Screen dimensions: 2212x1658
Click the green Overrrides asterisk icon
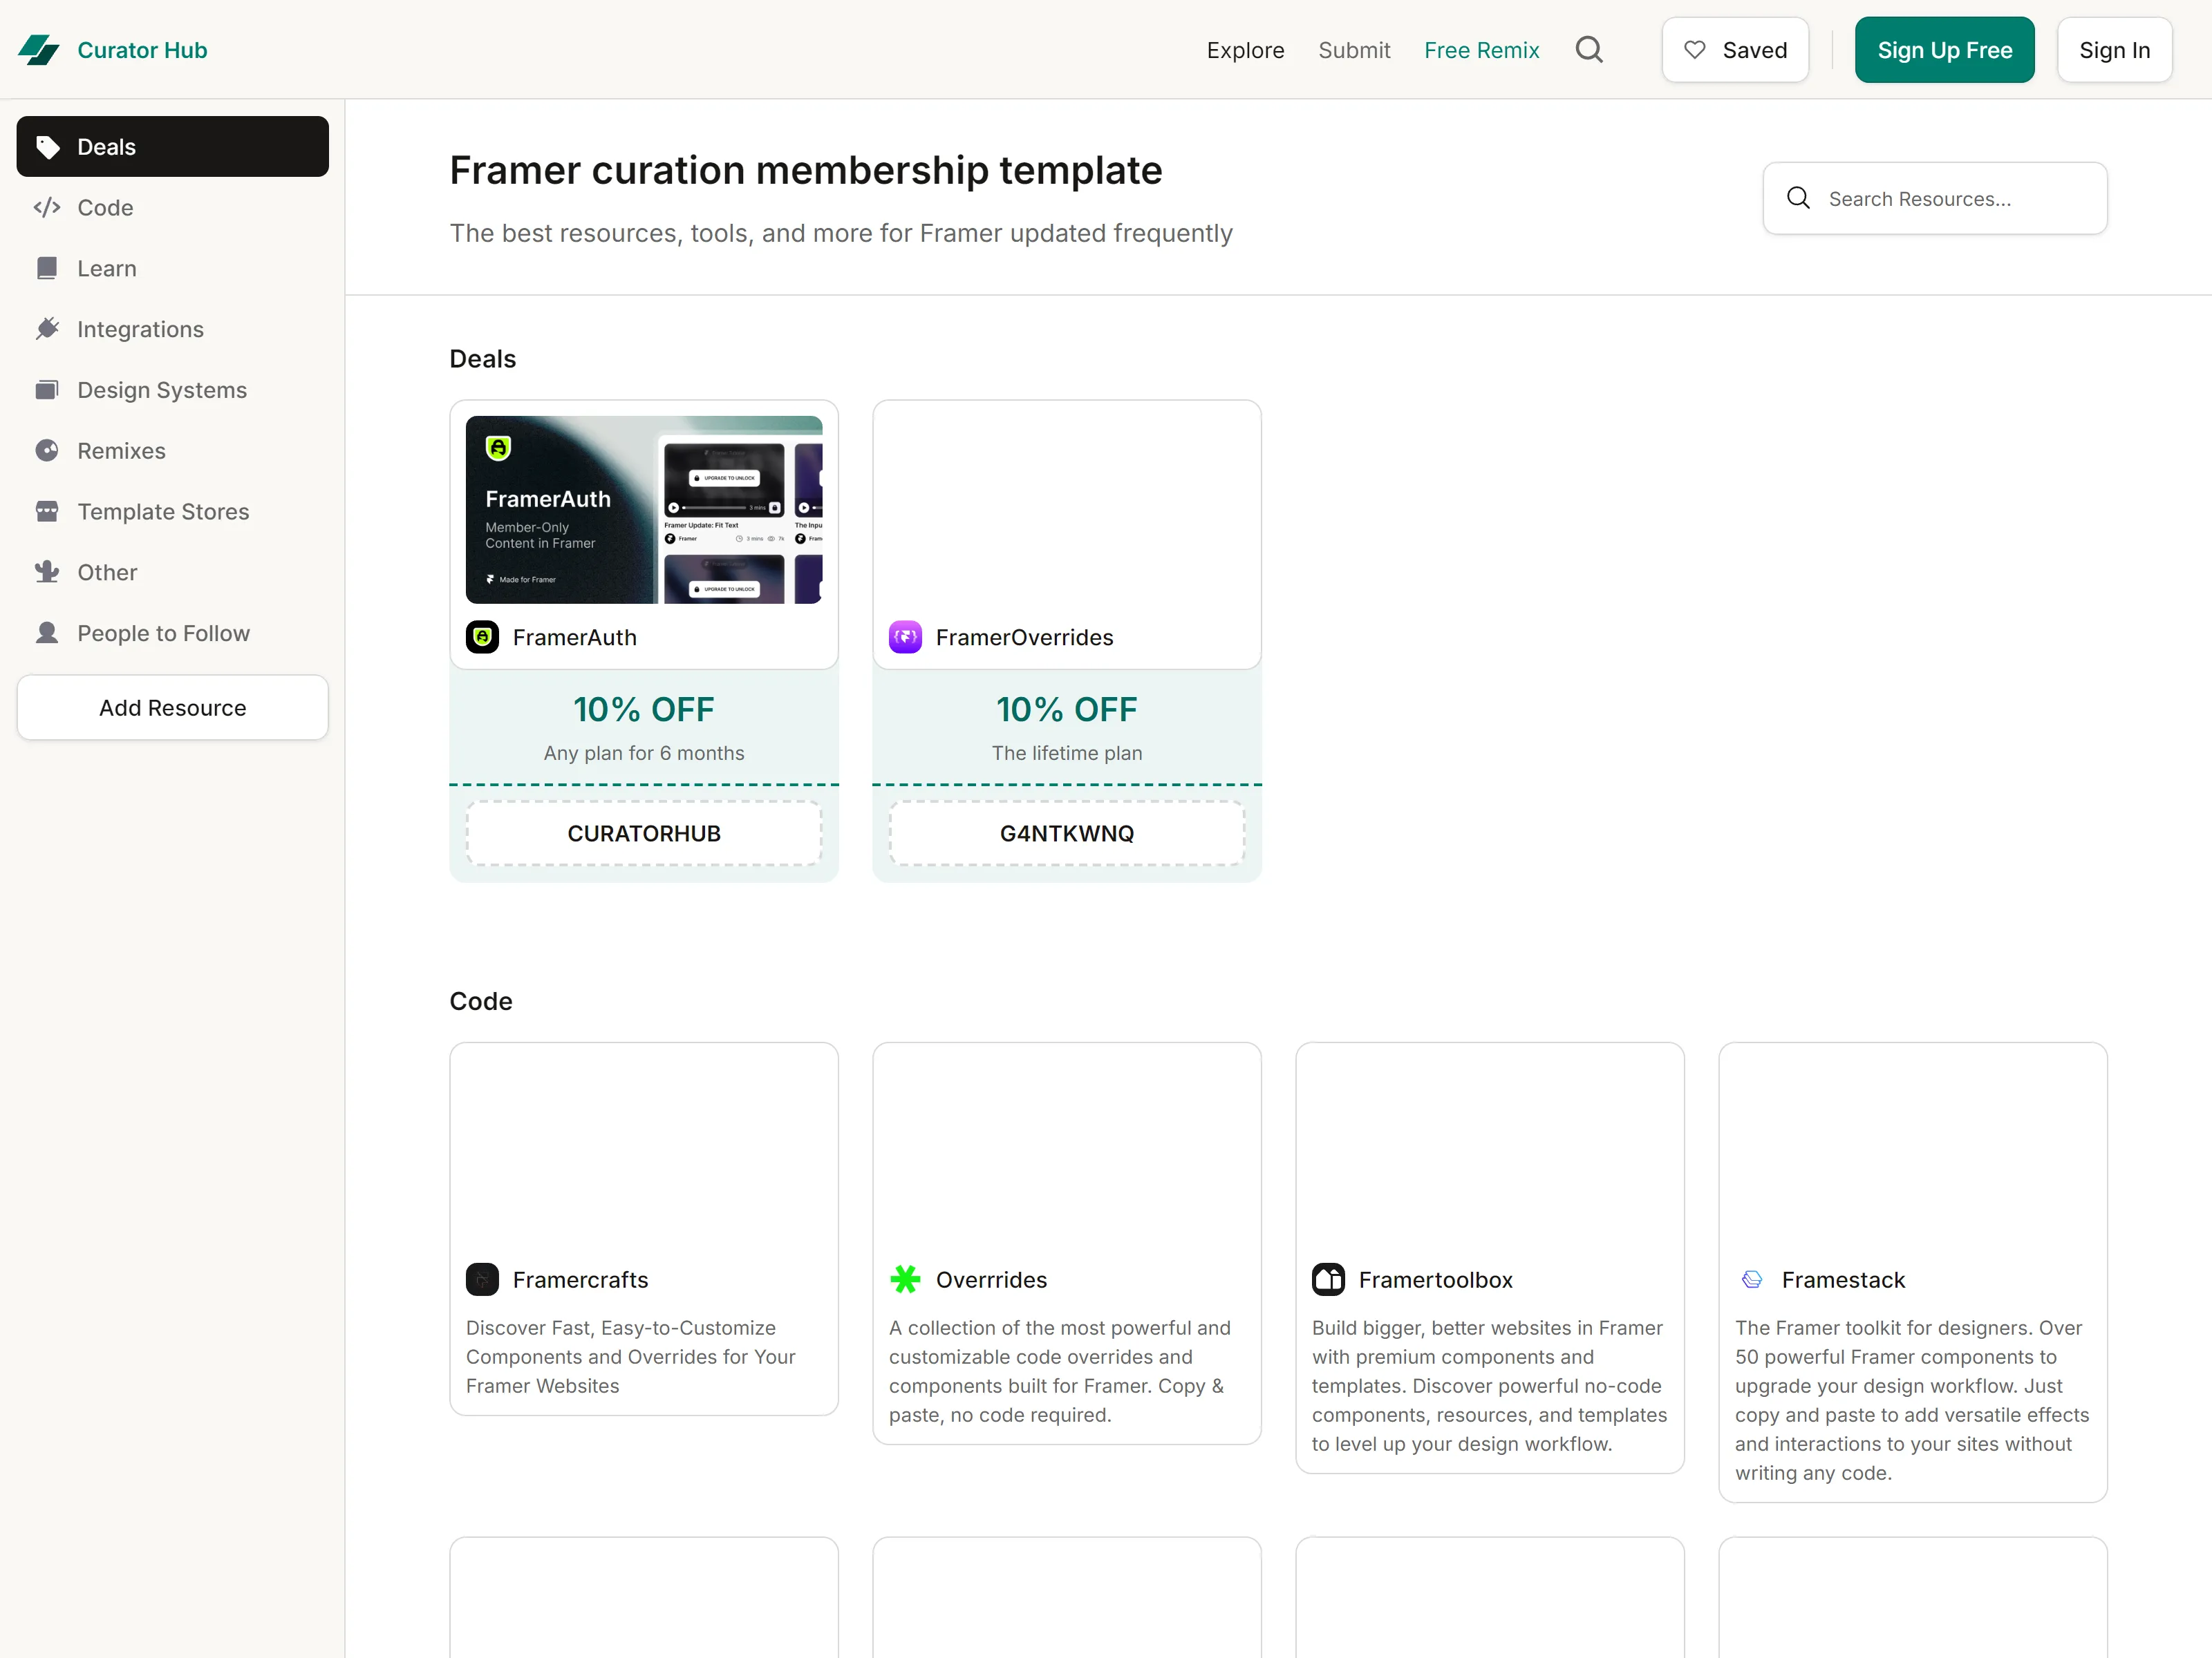(905, 1279)
